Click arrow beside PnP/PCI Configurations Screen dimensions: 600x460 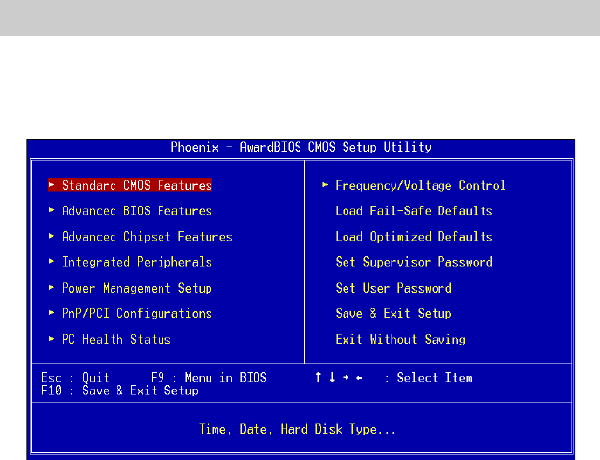click(x=51, y=312)
